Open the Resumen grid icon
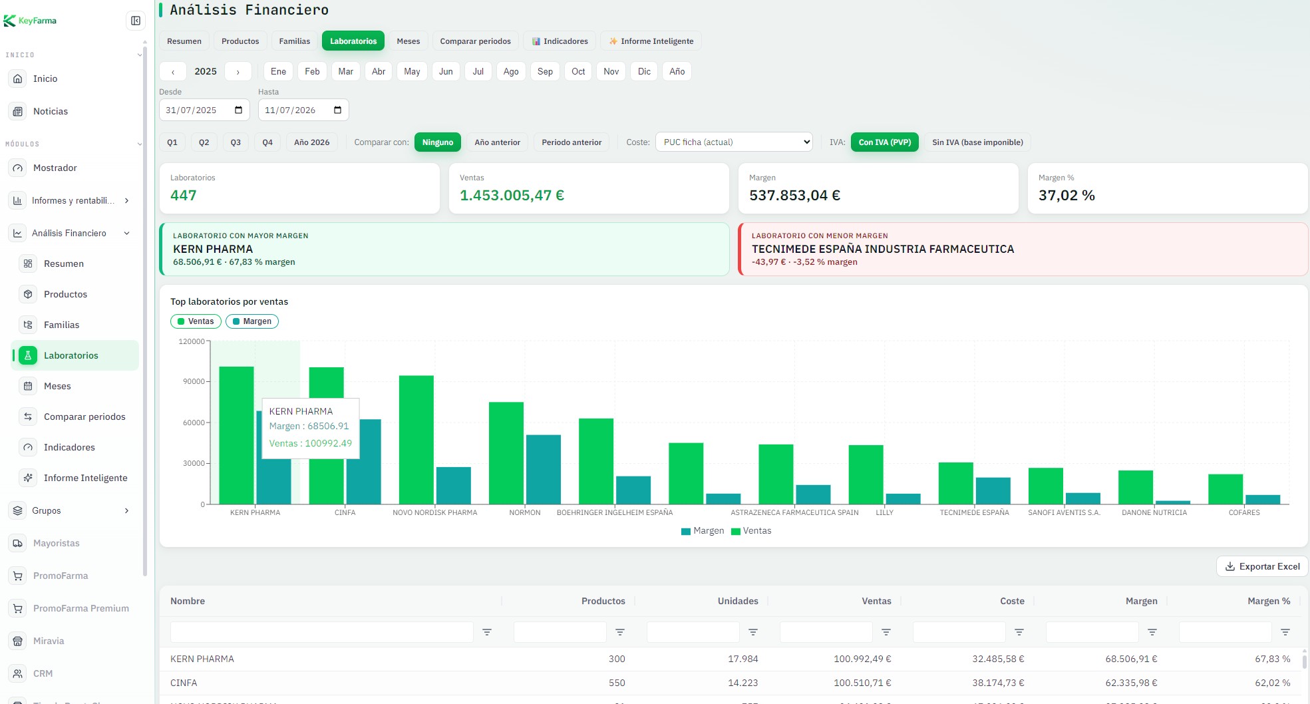 [x=28, y=264]
